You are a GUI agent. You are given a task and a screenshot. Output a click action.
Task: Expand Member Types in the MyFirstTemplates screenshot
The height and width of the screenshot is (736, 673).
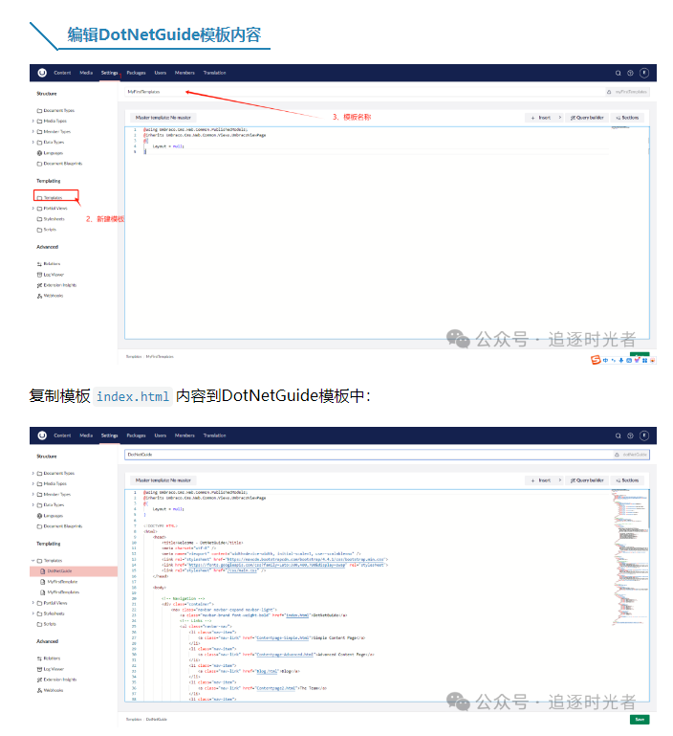coord(33,132)
